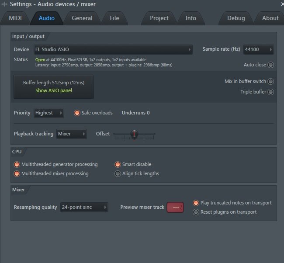The height and width of the screenshot is (263, 284).
Task: Expand the Resampling quality dropdown
Action: (x=84, y=207)
